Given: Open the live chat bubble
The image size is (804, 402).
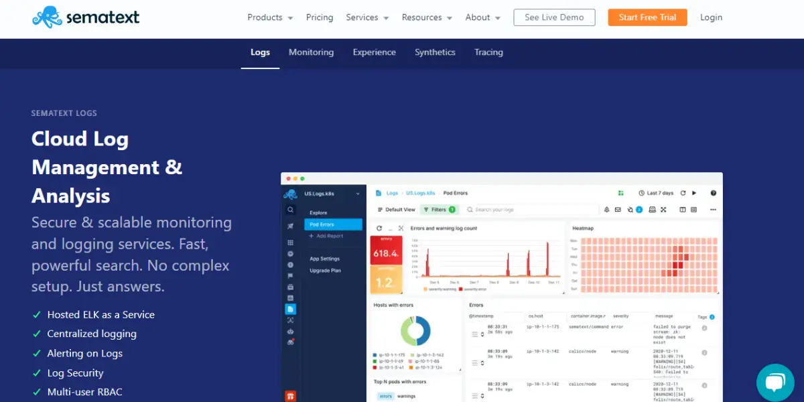Looking at the screenshot, I should click(x=775, y=383).
